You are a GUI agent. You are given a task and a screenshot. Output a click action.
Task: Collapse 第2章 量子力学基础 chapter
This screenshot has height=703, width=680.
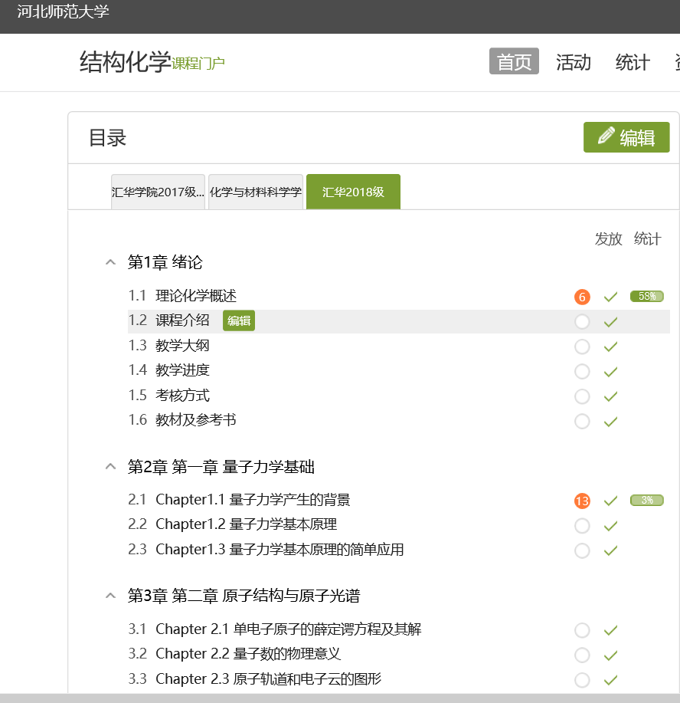[110, 467]
